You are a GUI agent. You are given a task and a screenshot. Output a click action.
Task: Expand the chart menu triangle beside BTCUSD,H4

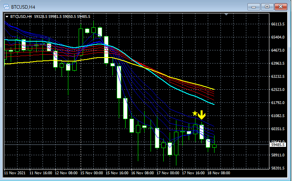(7, 17)
